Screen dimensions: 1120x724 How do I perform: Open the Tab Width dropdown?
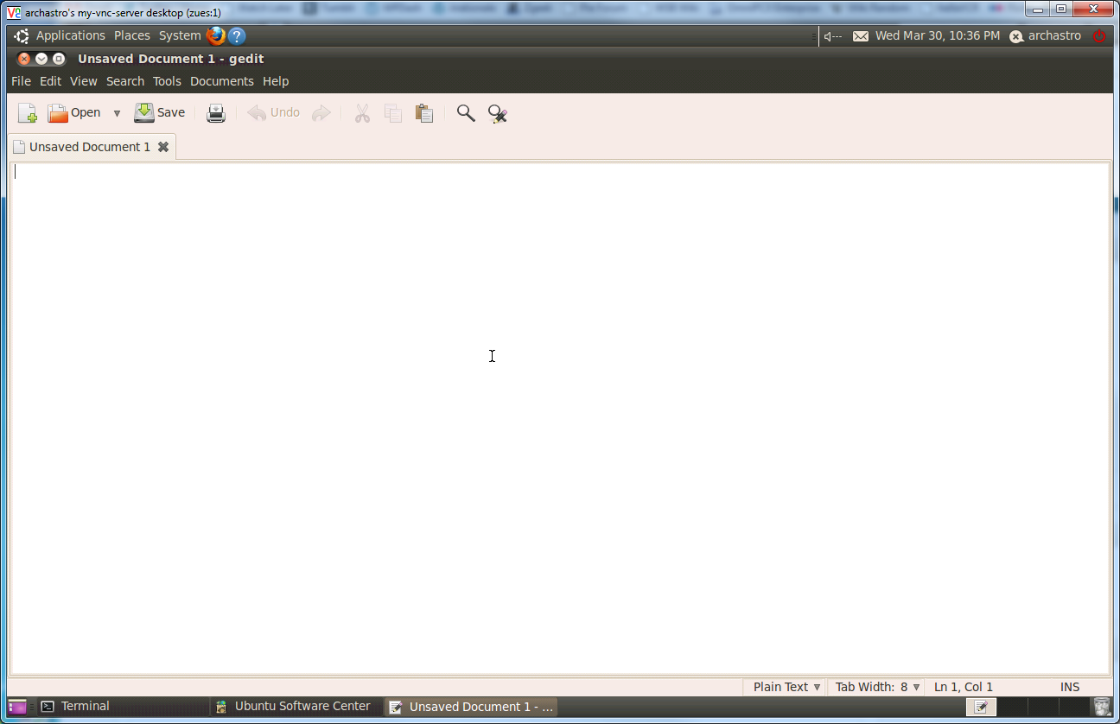[877, 687]
